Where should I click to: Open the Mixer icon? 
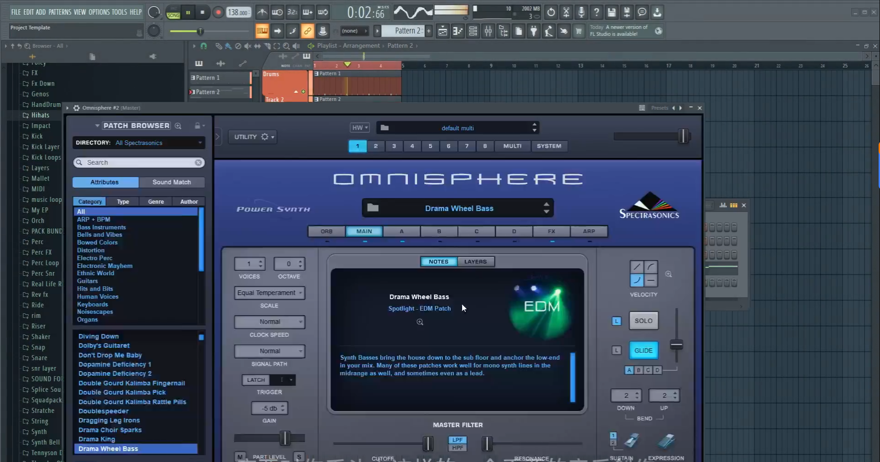pos(488,31)
